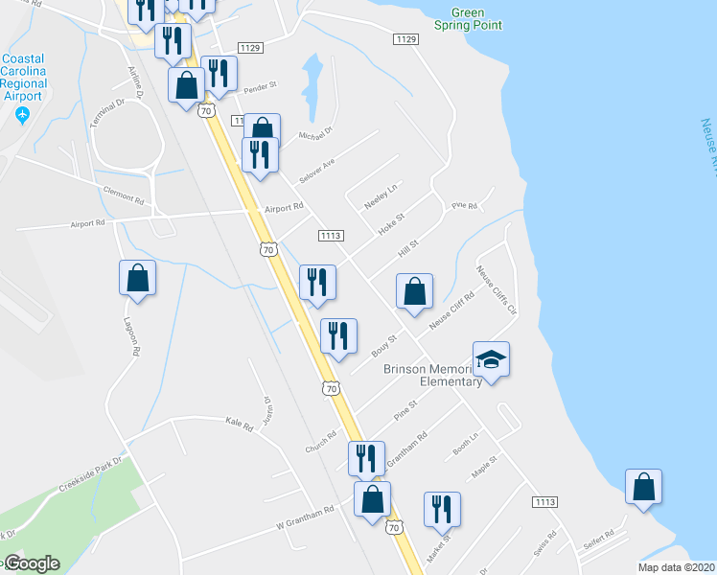Click the route 1113 shield near Hoke St
This screenshot has height=575, width=717.
point(331,236)
